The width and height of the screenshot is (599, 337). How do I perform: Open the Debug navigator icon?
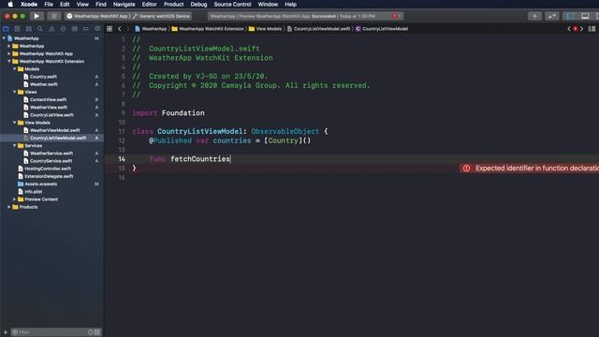coord(75,29)
